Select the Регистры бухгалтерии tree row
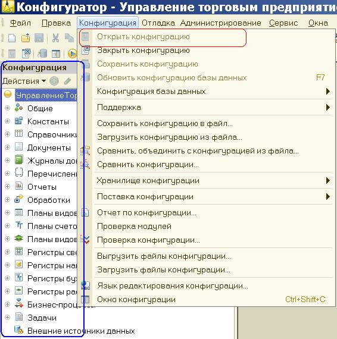Screen dimensions: 337x339 [52, 278]
